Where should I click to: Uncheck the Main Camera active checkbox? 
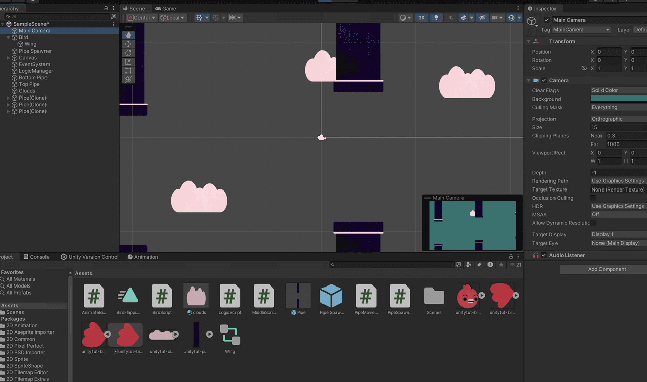546,20
